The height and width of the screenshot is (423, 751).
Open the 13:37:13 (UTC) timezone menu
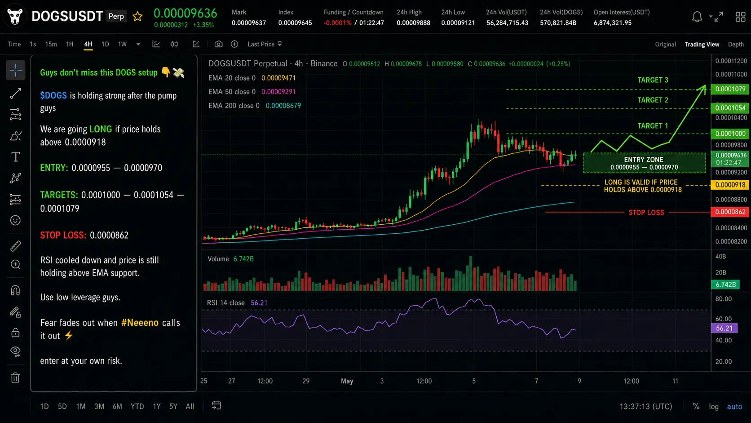tap(646, 406)
